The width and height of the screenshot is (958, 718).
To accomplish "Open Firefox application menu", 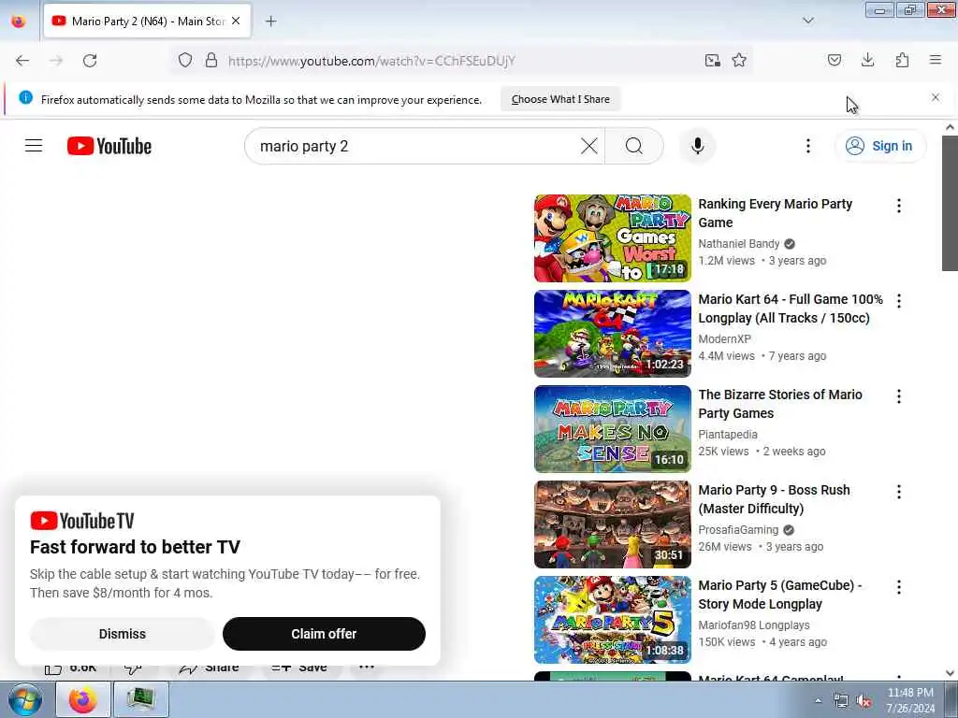I will click(936, 60).
